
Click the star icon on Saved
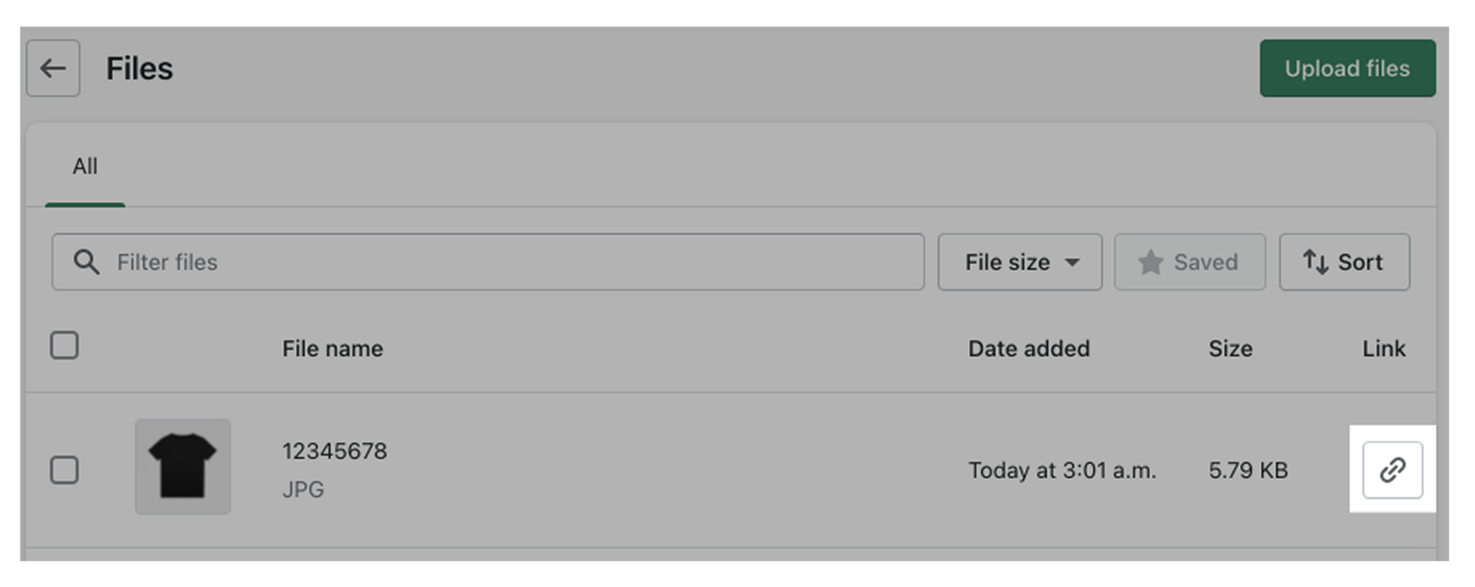point(1150,262)
